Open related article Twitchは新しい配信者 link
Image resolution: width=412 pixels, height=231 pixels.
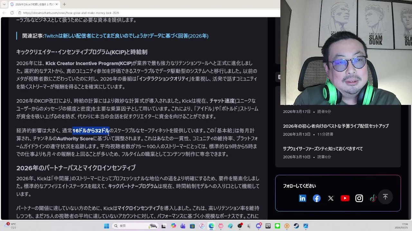click(x=126, y=36)
